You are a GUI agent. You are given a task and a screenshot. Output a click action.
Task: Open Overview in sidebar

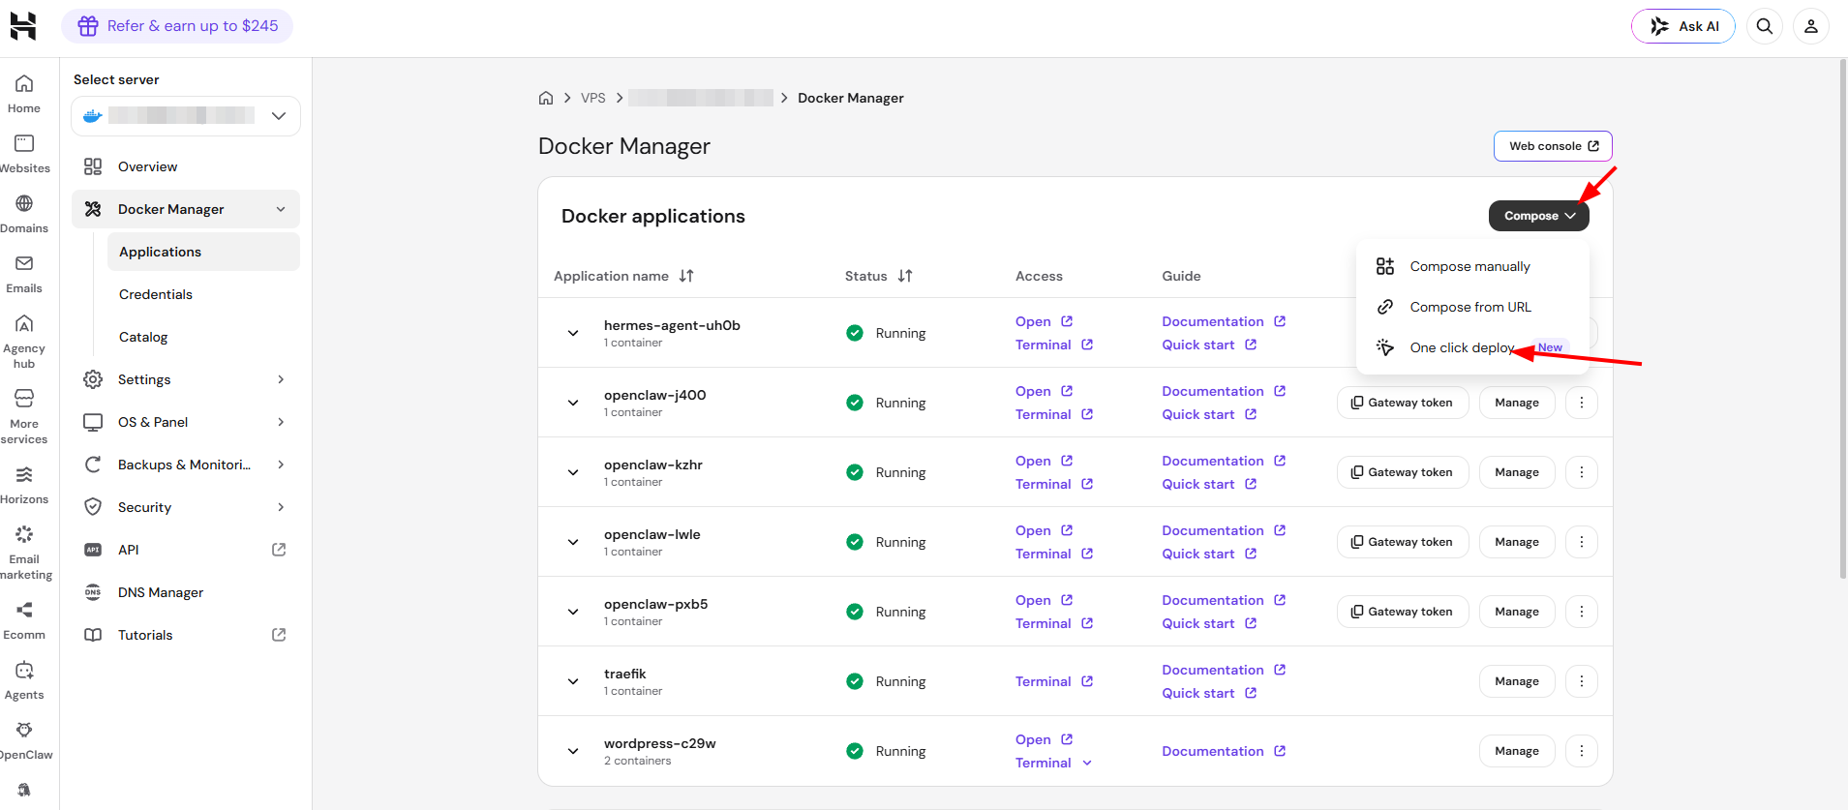[186, 166]
